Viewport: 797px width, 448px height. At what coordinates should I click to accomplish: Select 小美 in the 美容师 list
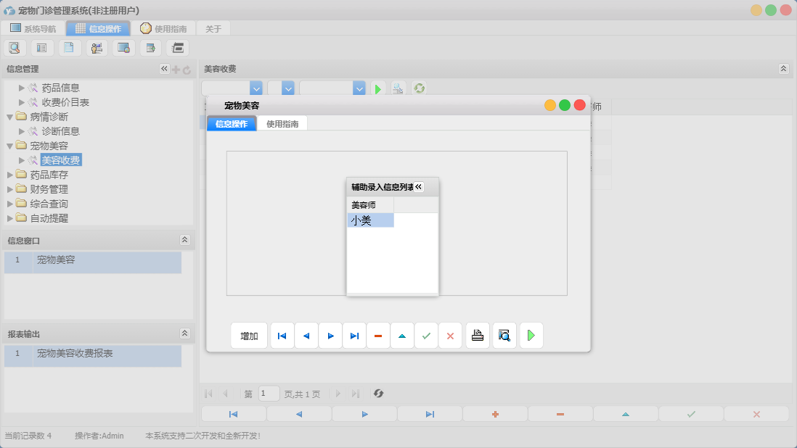pos(369,220)
